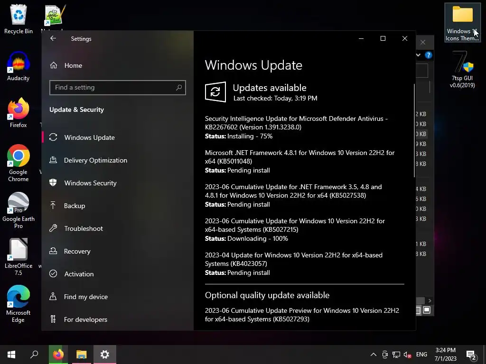Select the Windows Icons Theme folder on desktop
Screen dimensions: 486x364
click(462, 23)
